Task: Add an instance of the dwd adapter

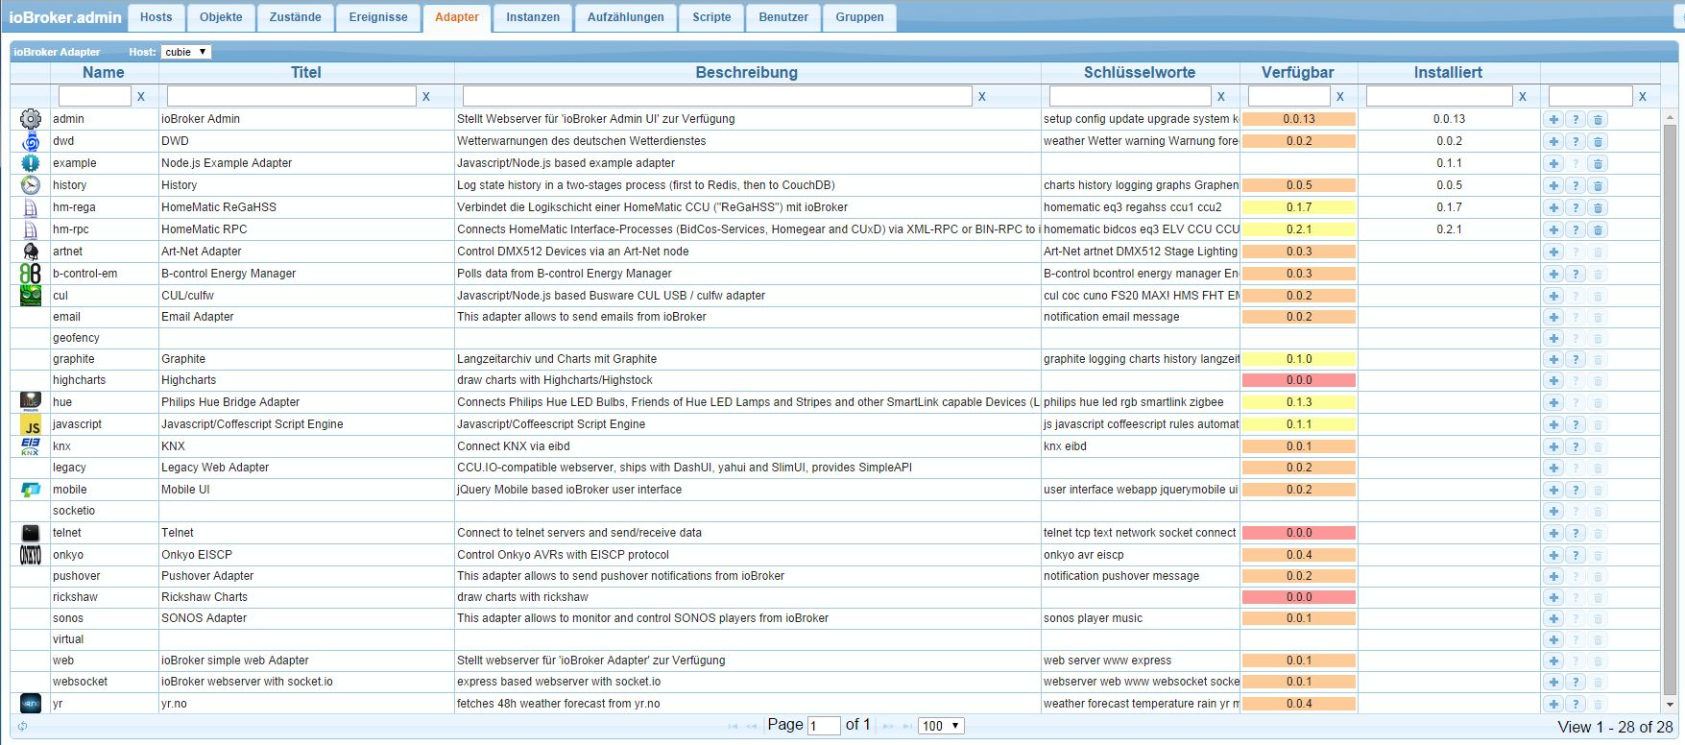Action: click(x=1553, y=141)
